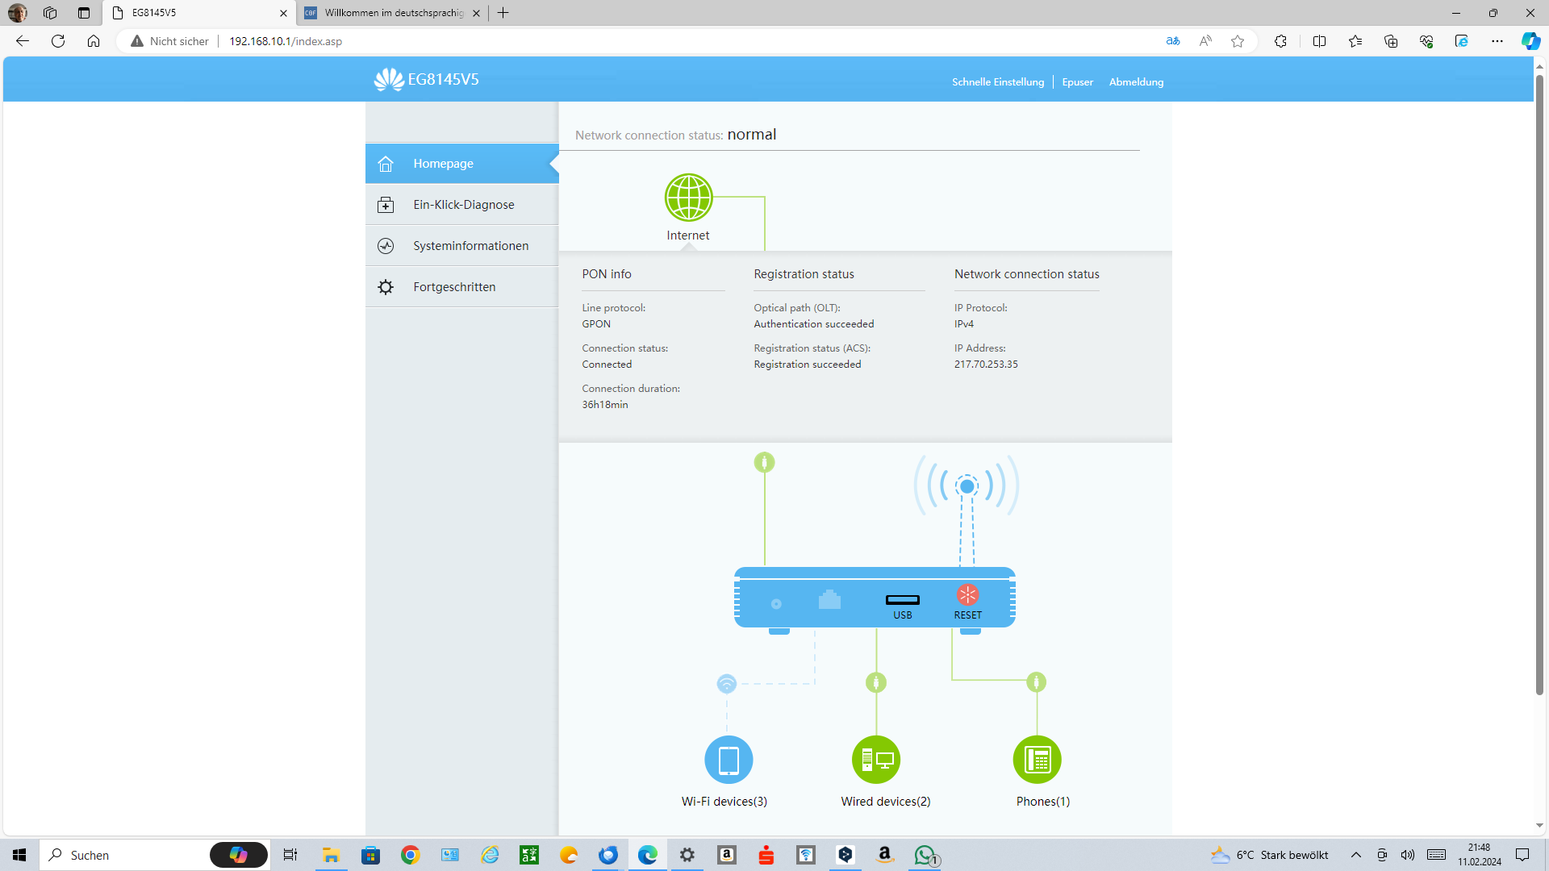
Task: Open Chrome from the Windows taskbar
Action: (x=410, y=855)
